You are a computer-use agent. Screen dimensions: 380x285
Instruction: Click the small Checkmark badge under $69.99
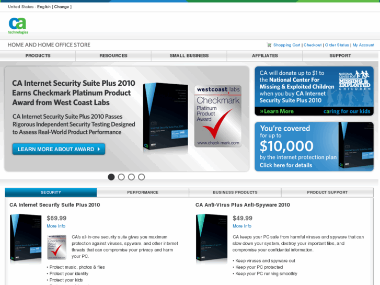tap(56, 247)
